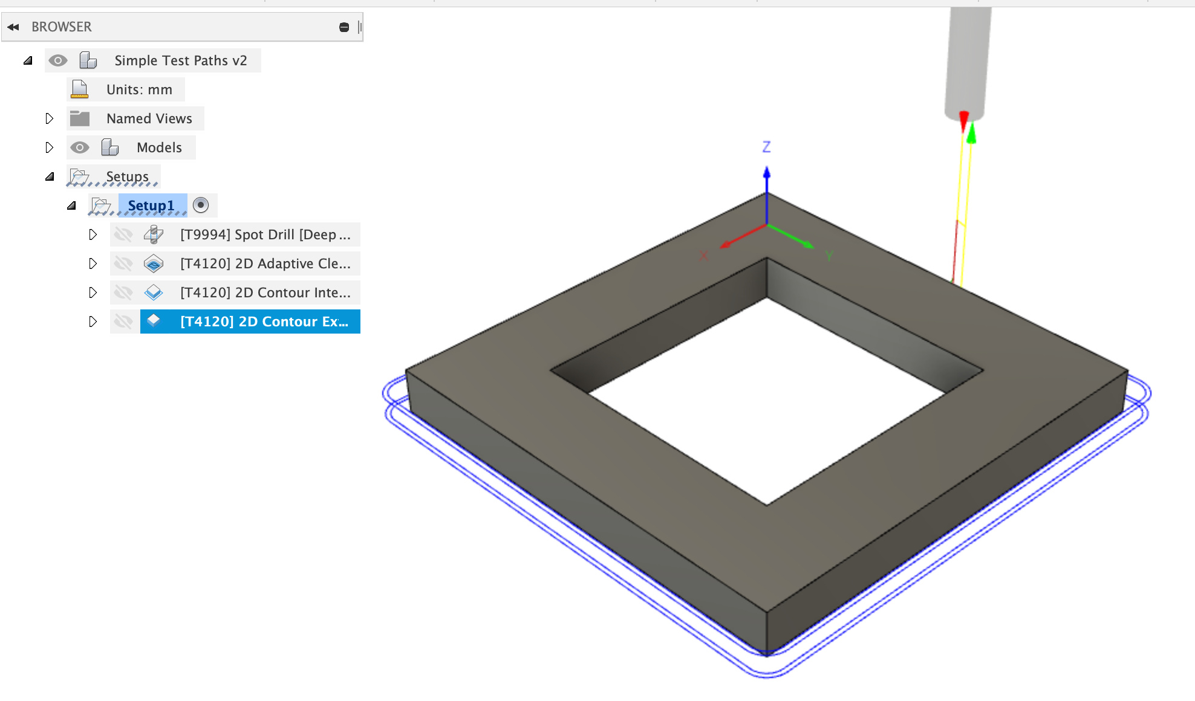Click the Browser panel minus options button
1195x701 pixels.
(x=344, y=27)
